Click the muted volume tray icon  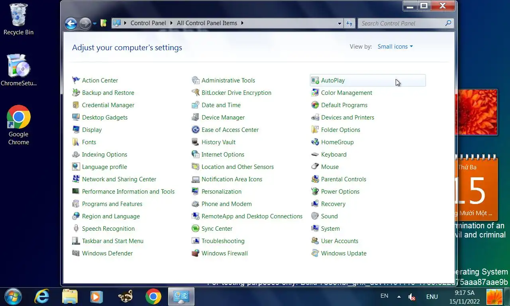click(x=412, y=297)
